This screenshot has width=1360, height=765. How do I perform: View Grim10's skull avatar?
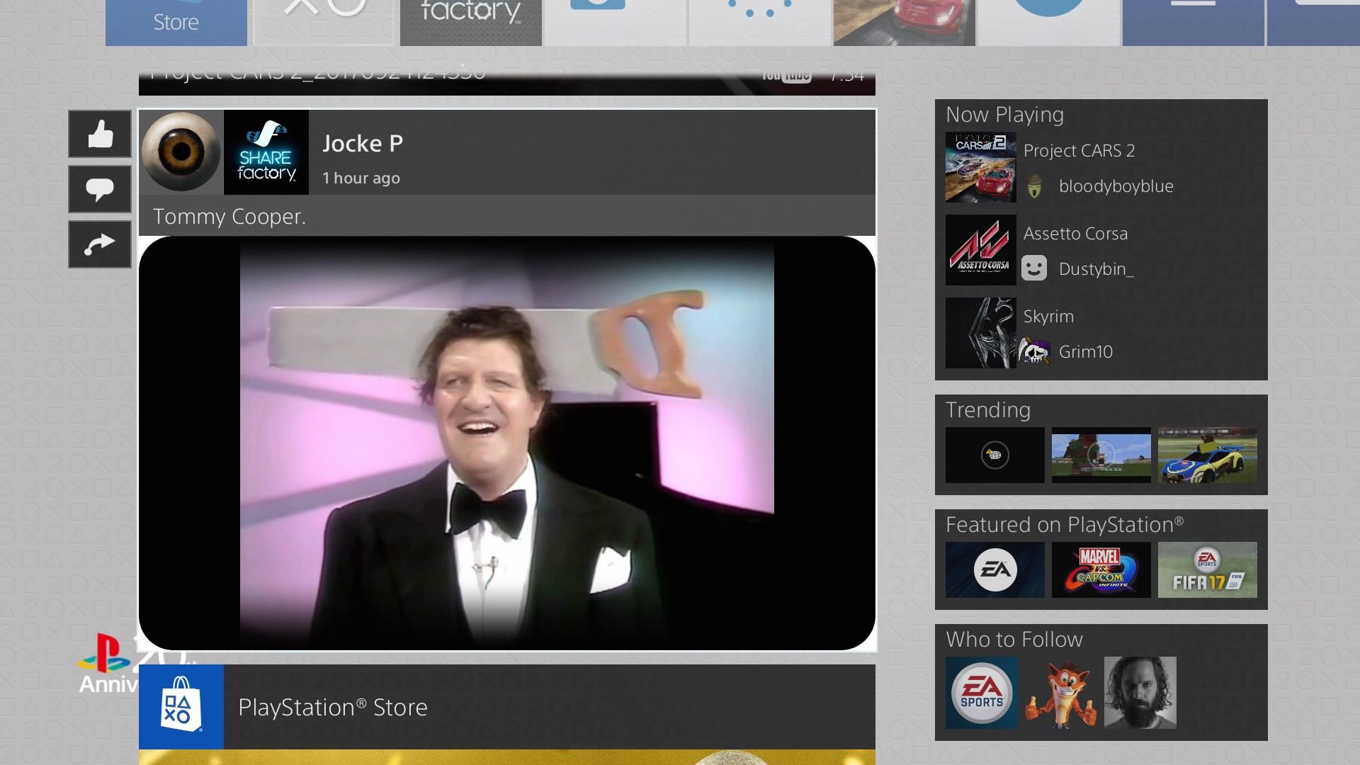tap(1034, 351)
